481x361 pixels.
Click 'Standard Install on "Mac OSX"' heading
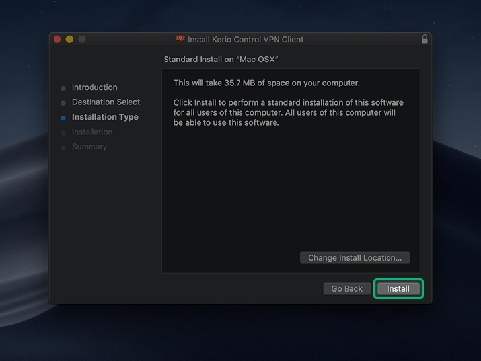(x=221, y=60)
